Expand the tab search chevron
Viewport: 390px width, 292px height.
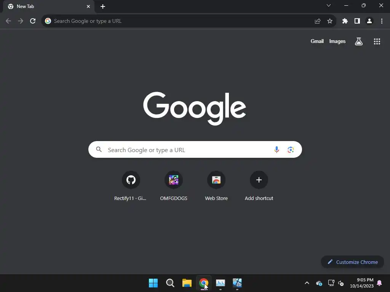pyautogui.click(x=329, y=5)
